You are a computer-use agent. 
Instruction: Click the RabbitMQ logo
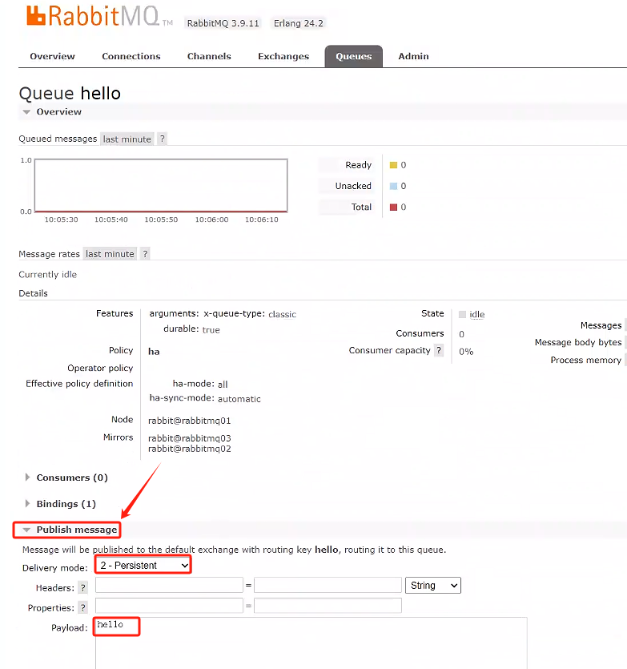pos(99,16)
